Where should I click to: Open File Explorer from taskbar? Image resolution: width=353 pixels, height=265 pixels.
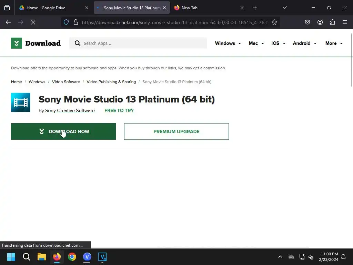tap(42, 257)
